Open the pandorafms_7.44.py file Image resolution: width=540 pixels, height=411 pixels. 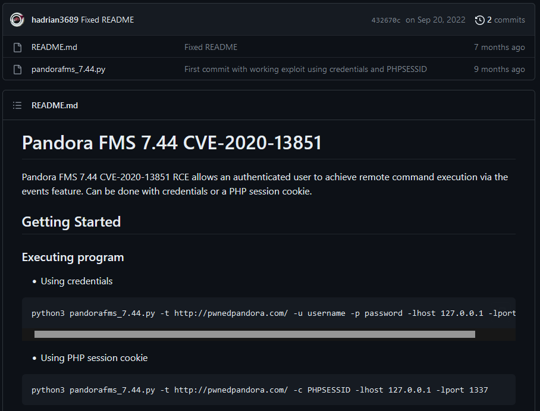pyautogui.click(x=68, y=69)
